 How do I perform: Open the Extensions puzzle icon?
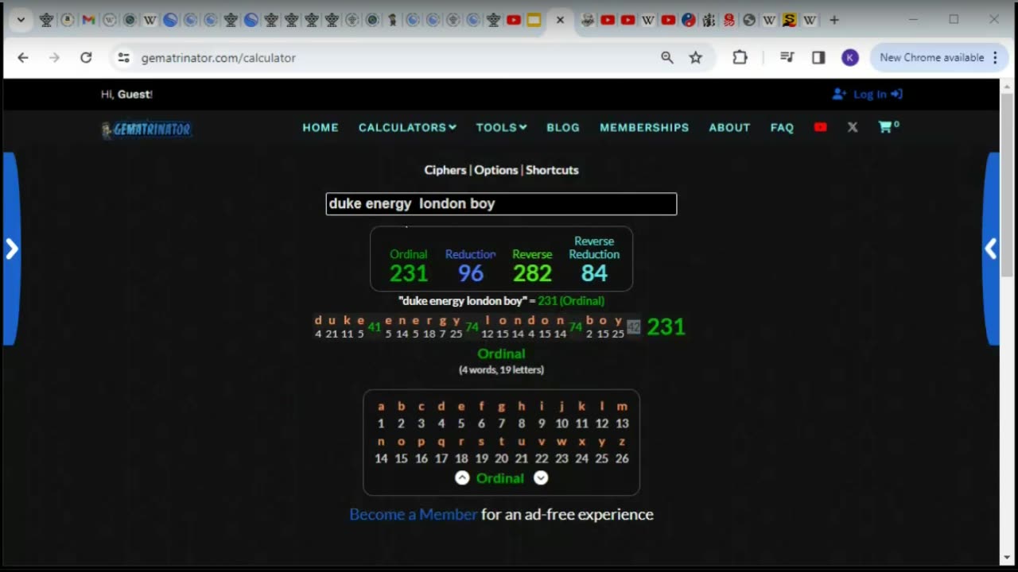coord(740,57)
